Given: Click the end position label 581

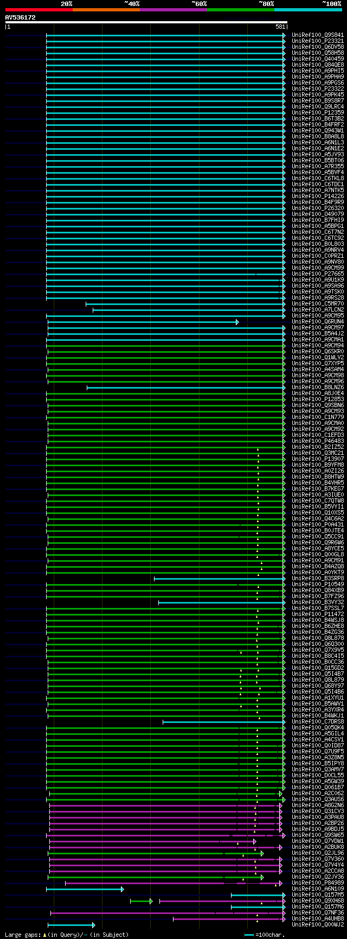Looking at the screenshot, I should [280, 27].
